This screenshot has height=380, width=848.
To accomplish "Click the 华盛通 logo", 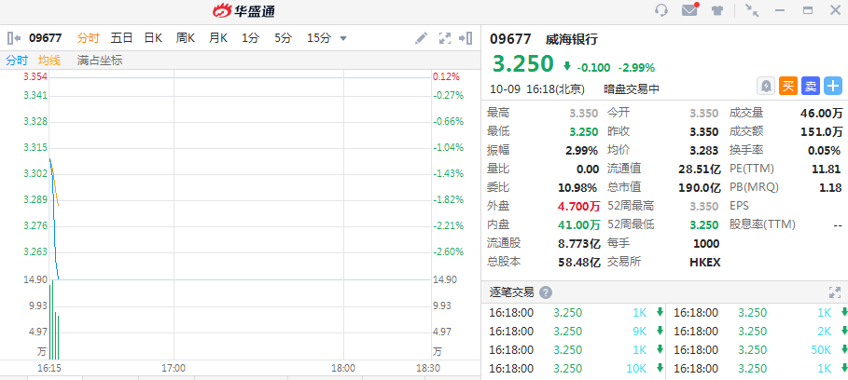I will tap(243, 10).
